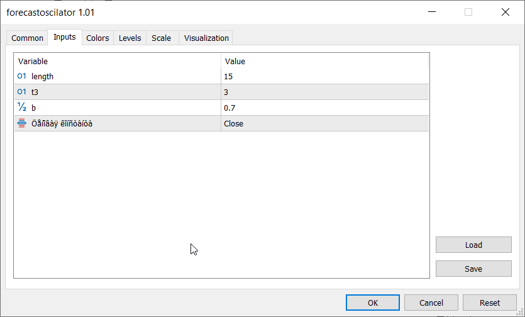This screenshot has height=317, width=525.
Task: Edit the length value 15
Action: [325, 76]
